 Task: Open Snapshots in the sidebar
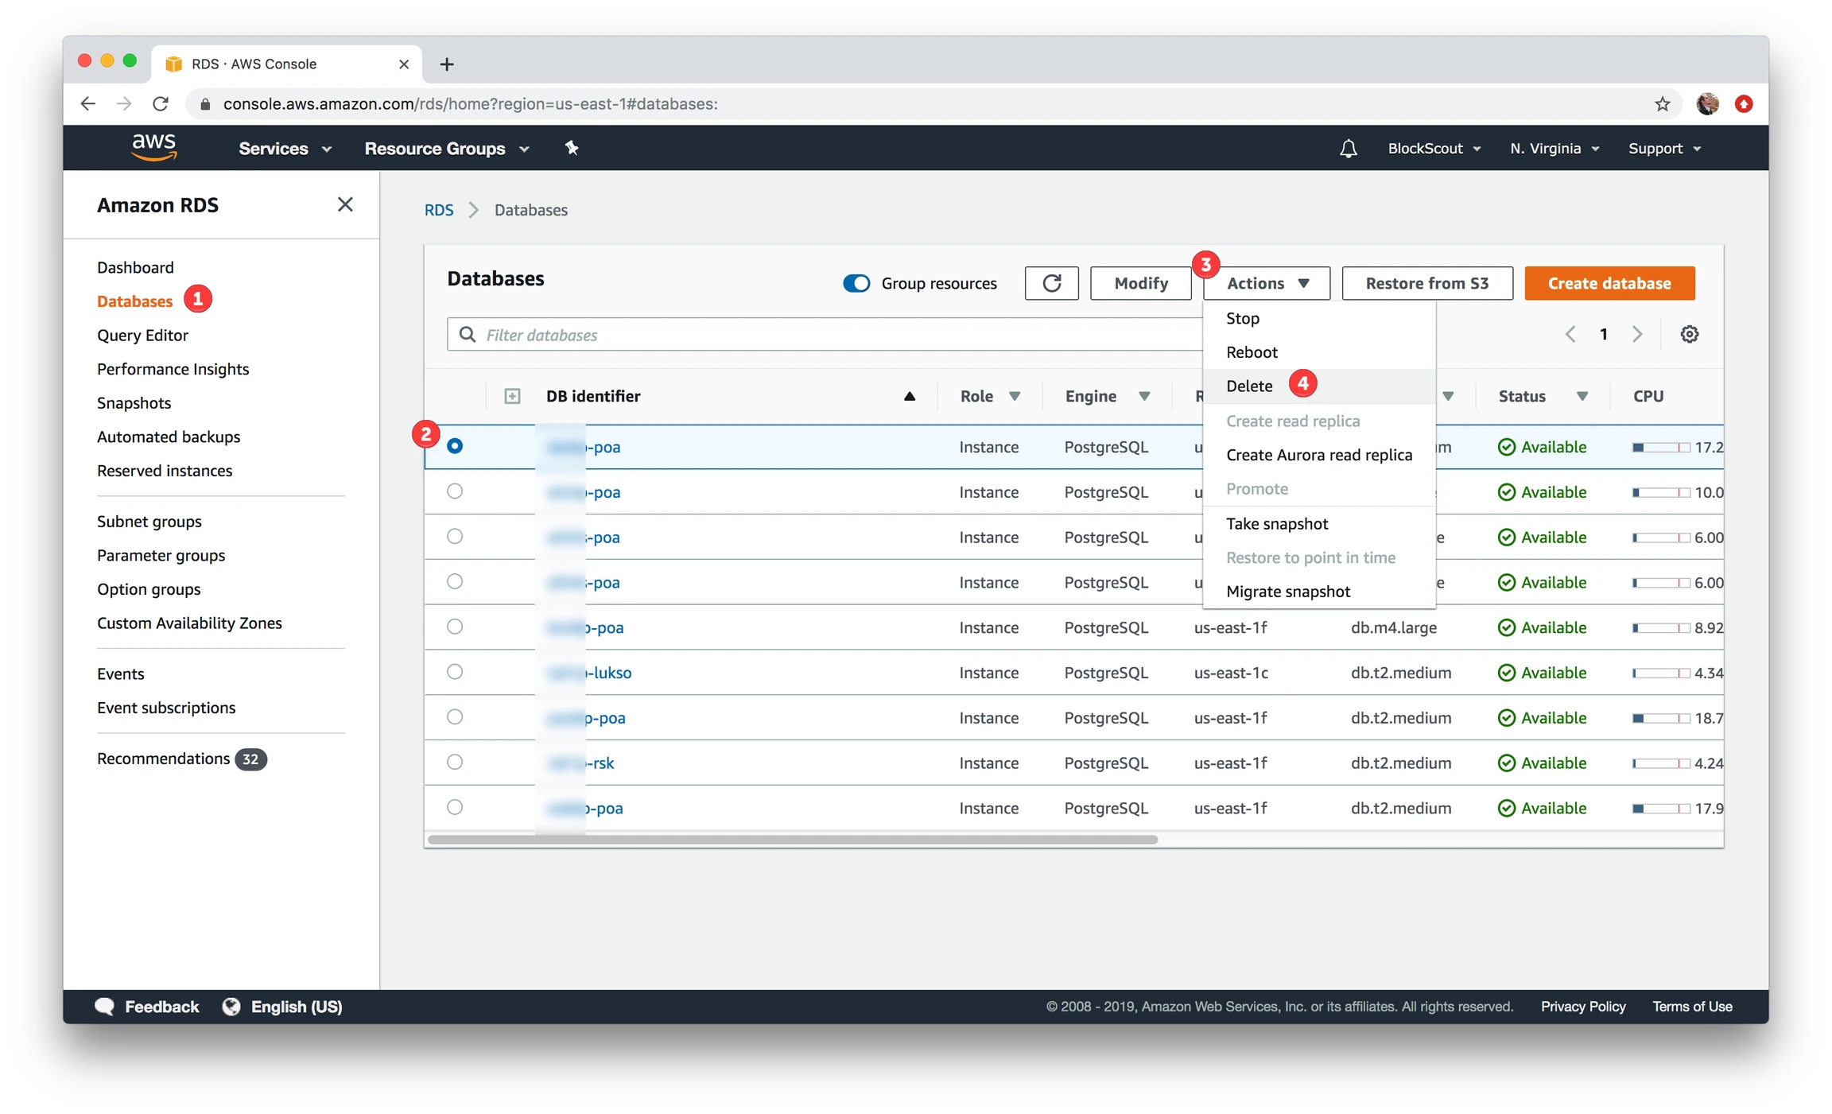coord(134,402)
